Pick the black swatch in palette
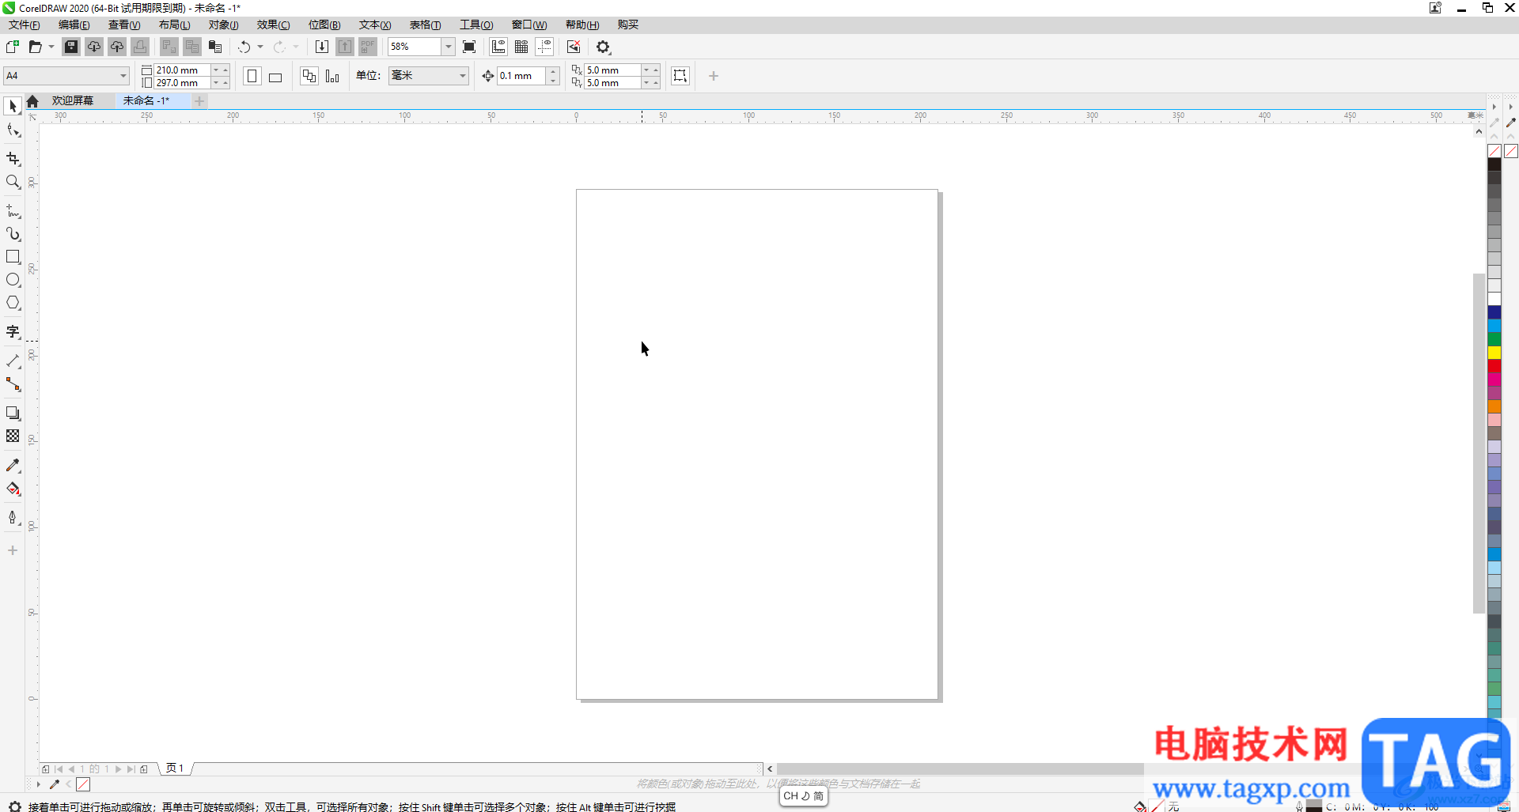This screenshot has width=1519, height=812. [x=1494, y=164]
